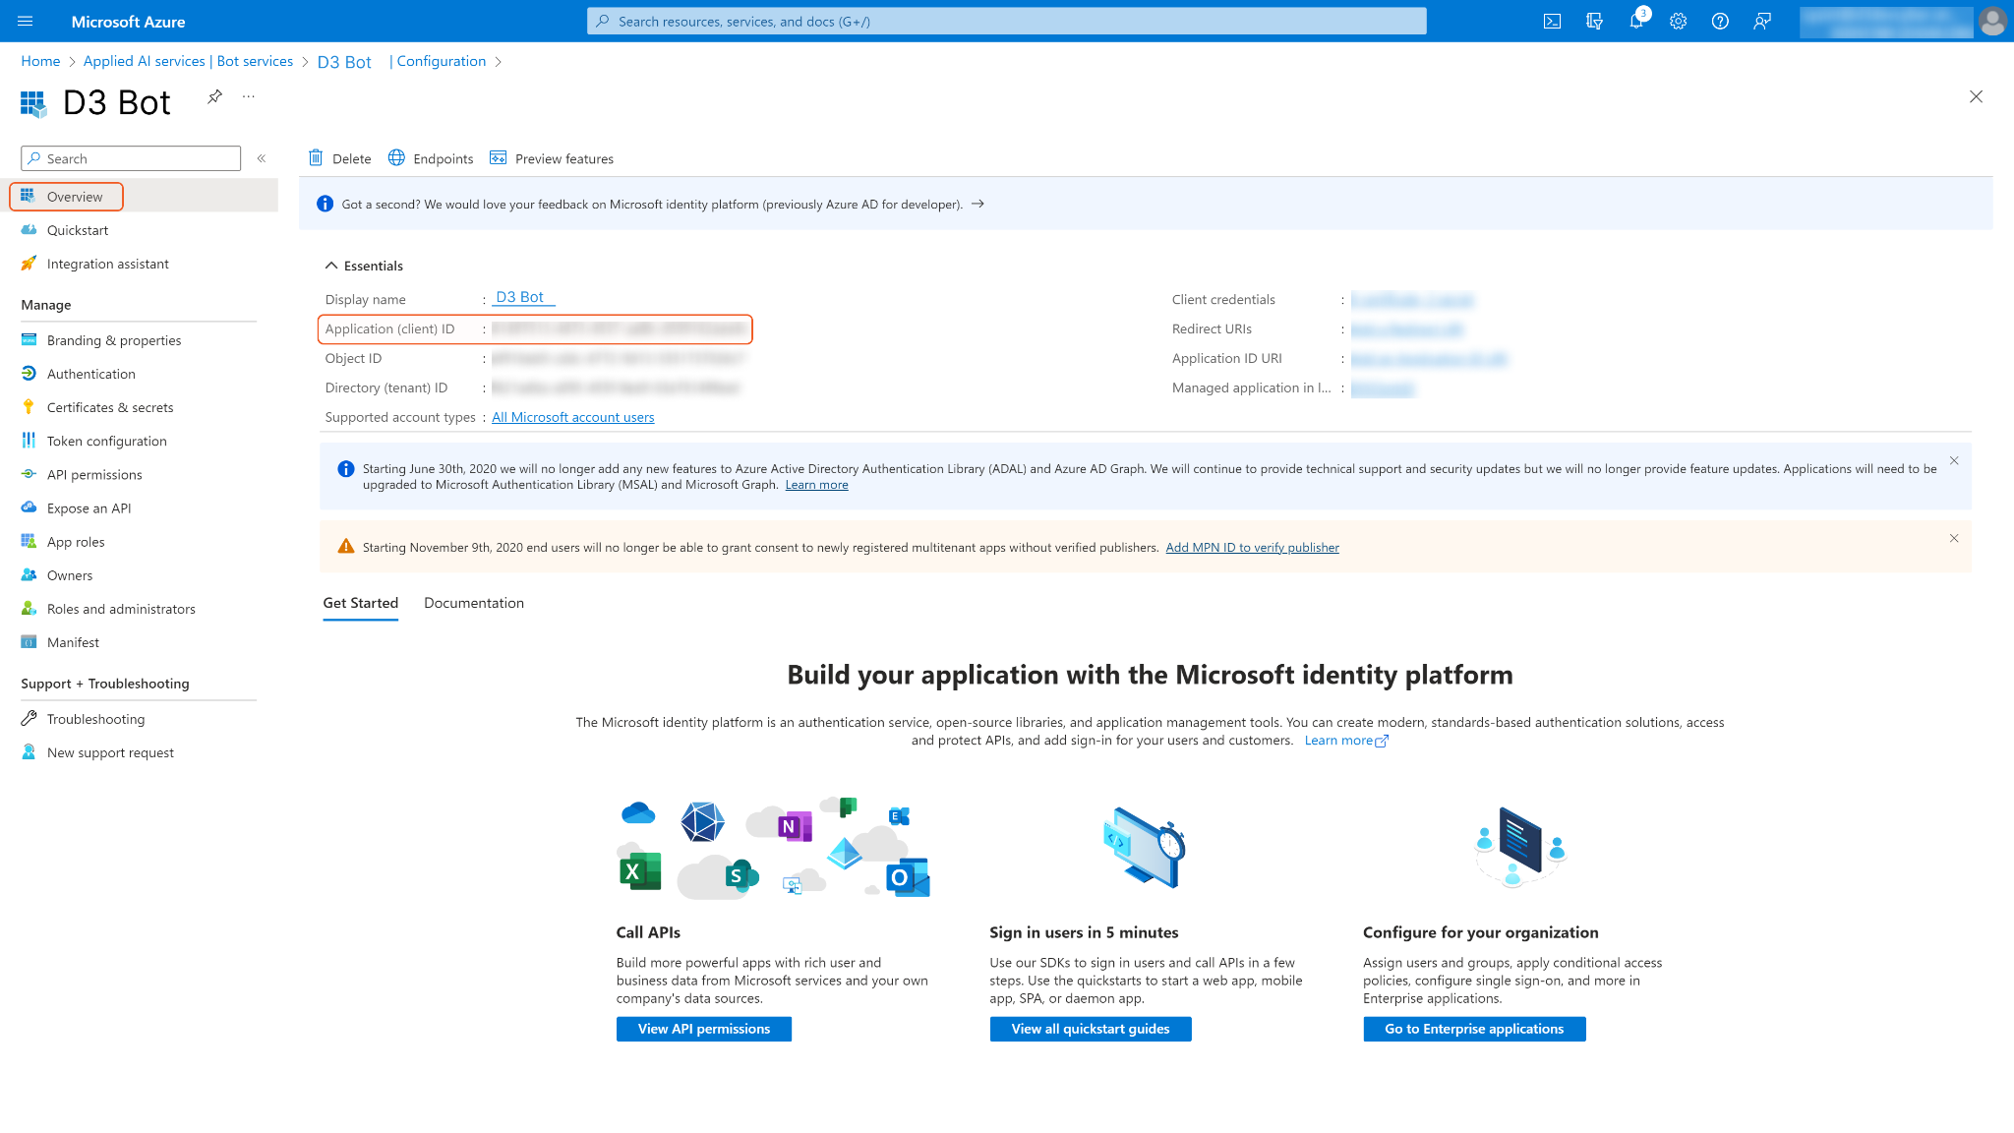Click View all quickstart guides

click(1091, 1029)
